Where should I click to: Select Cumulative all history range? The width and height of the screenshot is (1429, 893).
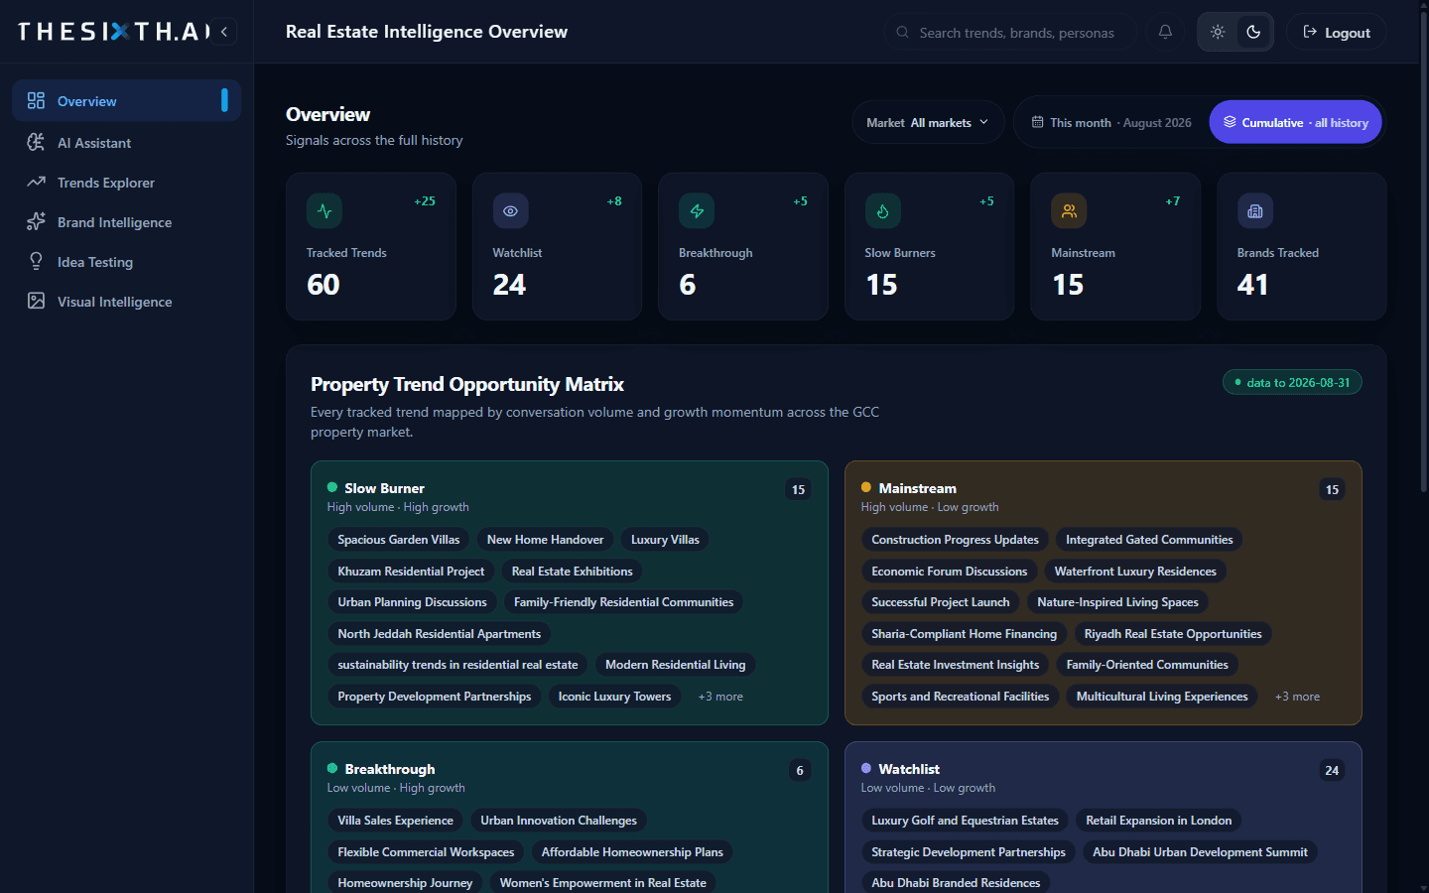(x=1295, y=122)
